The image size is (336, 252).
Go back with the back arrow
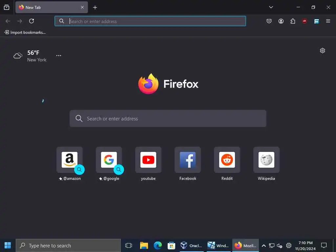click(x=8, y=21)
